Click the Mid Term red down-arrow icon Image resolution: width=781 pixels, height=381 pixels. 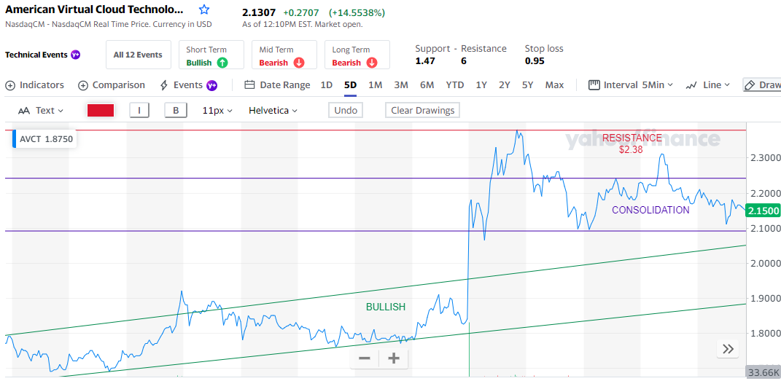tap(299, 63)
